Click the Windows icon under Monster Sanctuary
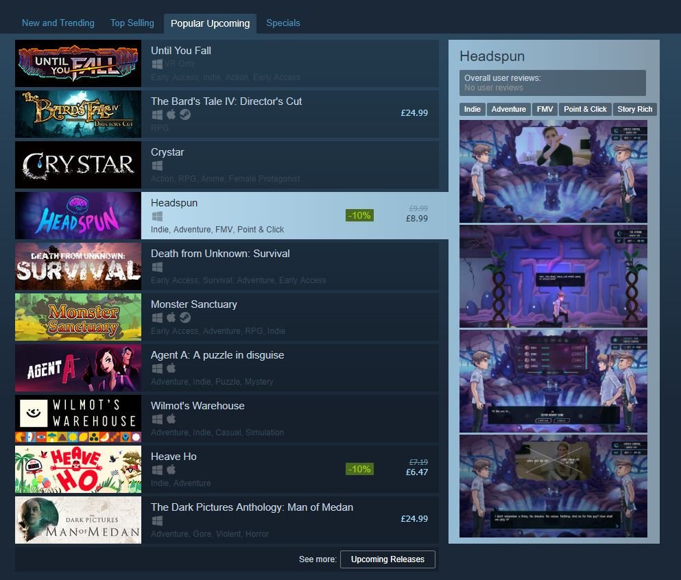681x580 pixels. point(157,318)
